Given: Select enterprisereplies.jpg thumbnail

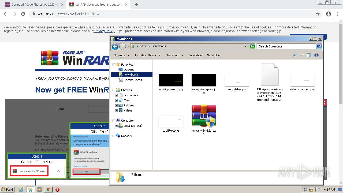Looking at the screenshot, I should tap(204, 80).
